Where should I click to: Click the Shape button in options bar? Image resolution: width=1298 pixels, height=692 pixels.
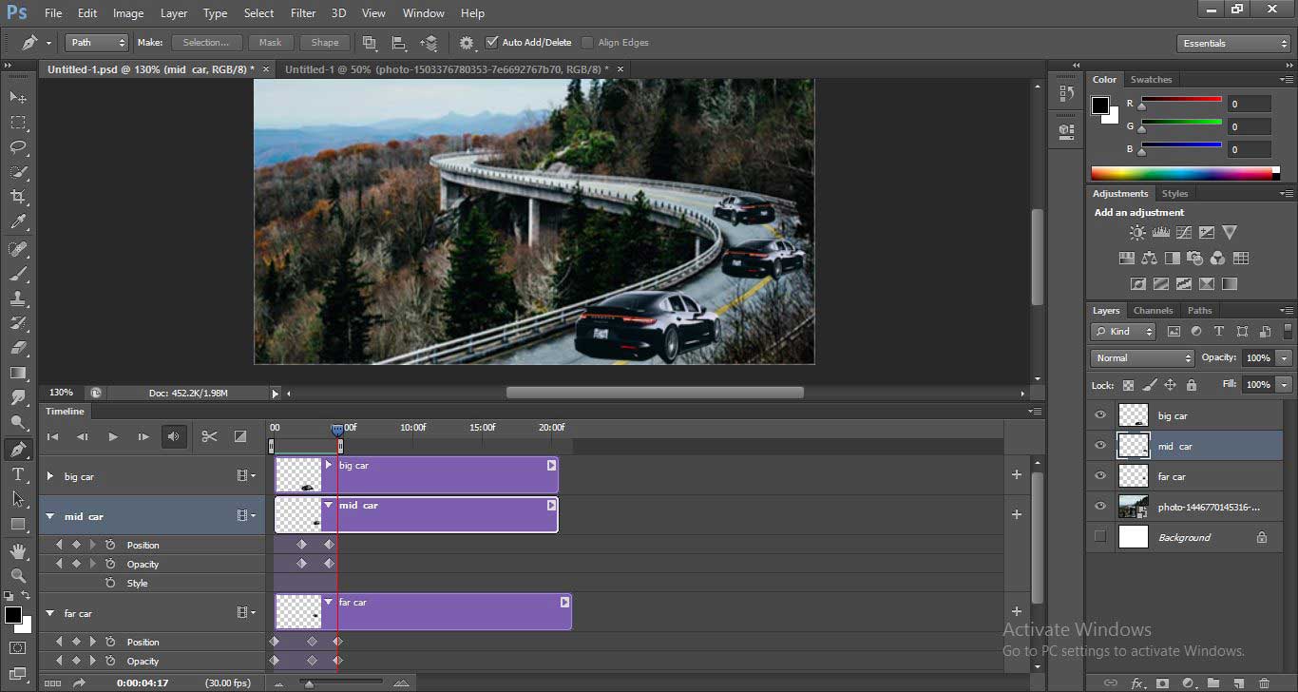click(325, 43)
